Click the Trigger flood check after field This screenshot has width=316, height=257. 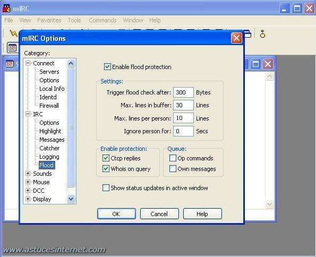183,92
